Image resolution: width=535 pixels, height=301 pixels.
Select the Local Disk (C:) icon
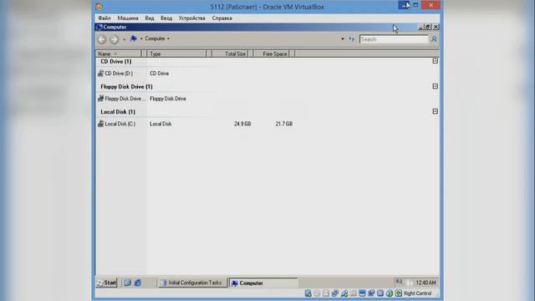(100, 124)
